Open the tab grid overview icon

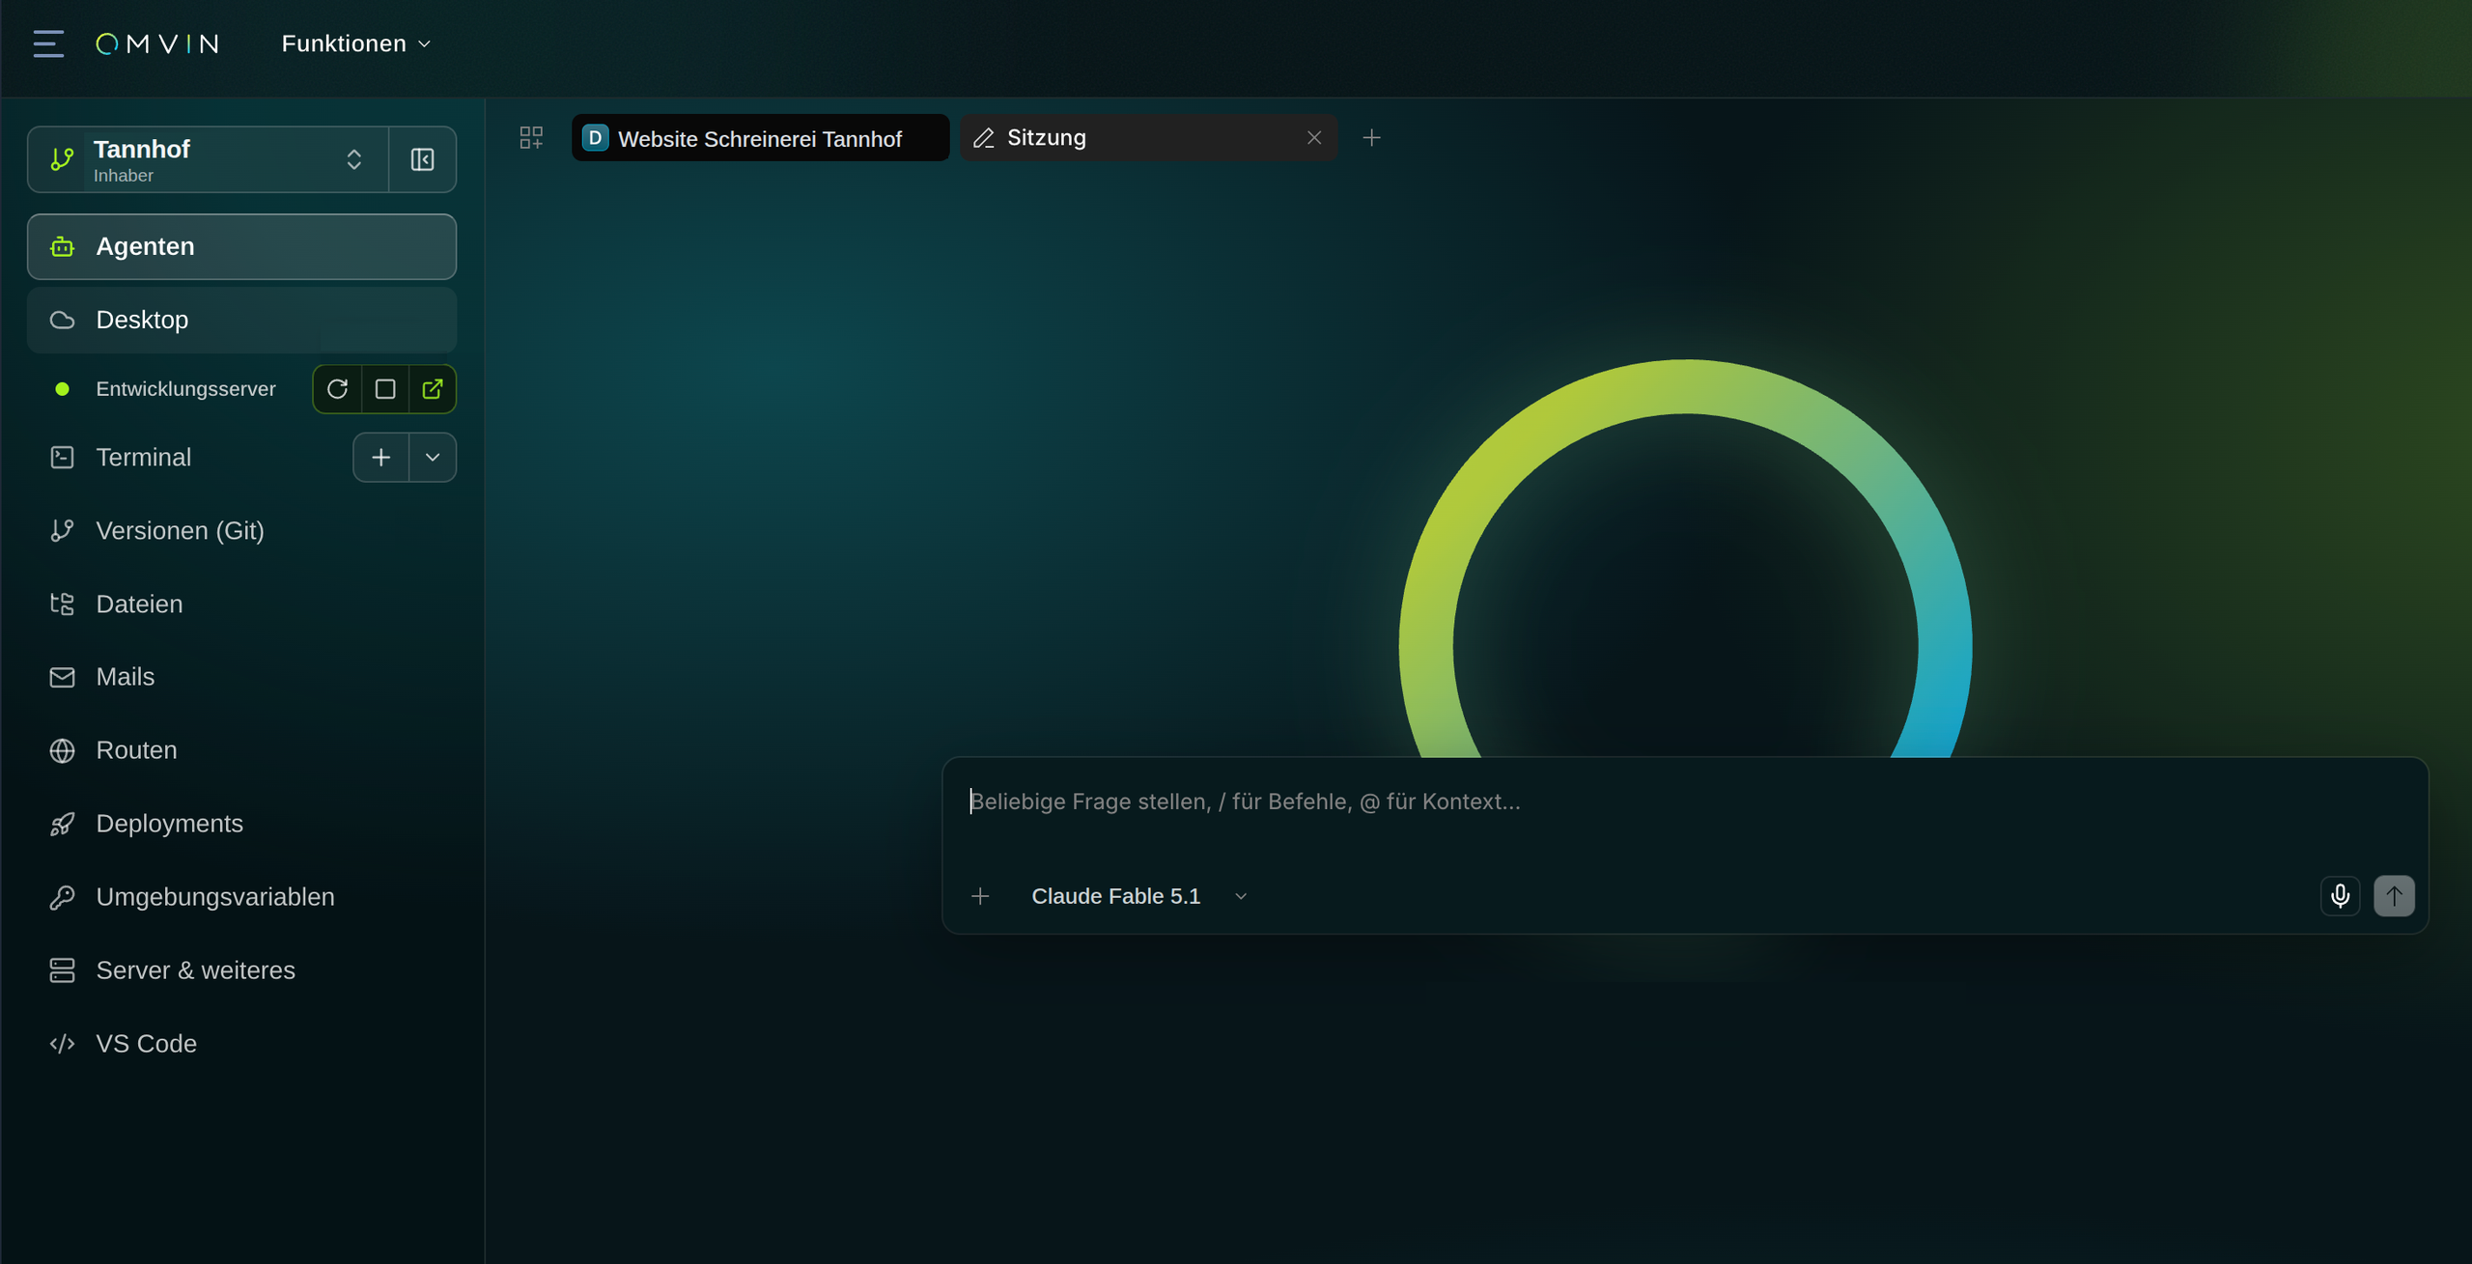click(531, 137)
